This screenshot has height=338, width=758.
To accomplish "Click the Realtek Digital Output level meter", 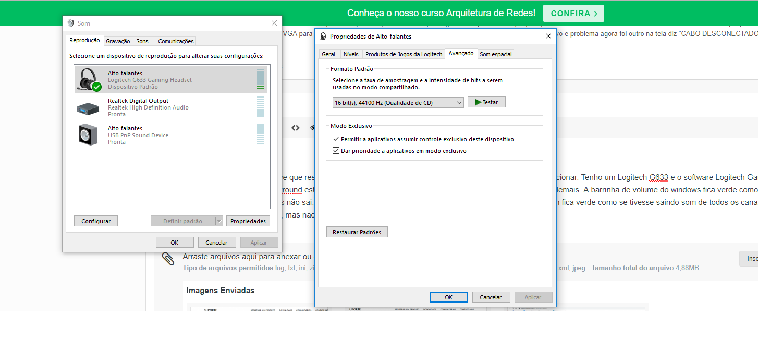I will click(x=261, y=107).
